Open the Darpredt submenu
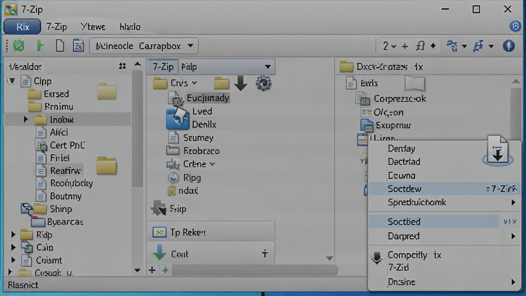Image resolution: width=526 pixels, height=296 pixels. tap(444, 236)
